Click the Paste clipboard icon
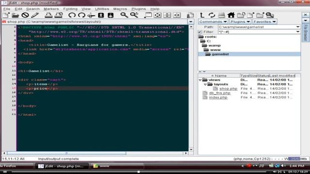Viewport: 310px width, 174px height. [x=110, y=15]
